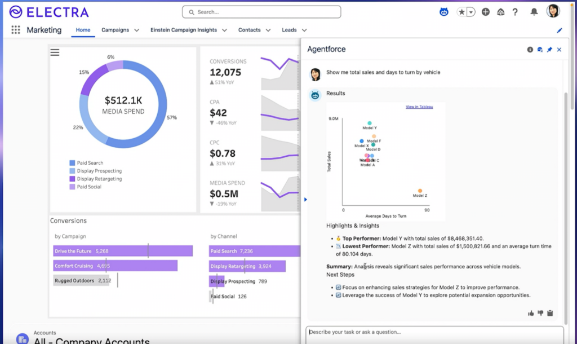577x344 pixels.
Task: Select the Home tab
Action: [83, 30]
